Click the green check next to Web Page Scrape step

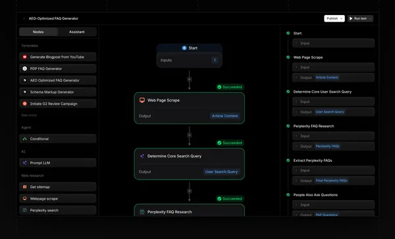click(288, 57)
